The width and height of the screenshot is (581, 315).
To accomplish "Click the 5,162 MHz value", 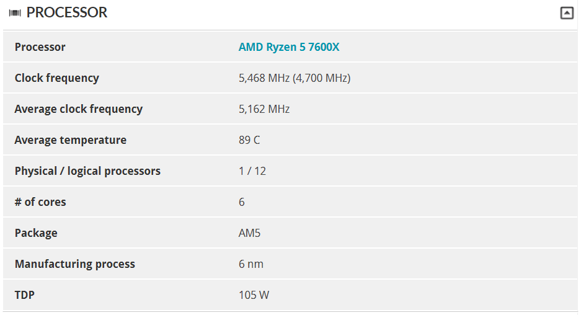I will (264, 109).
